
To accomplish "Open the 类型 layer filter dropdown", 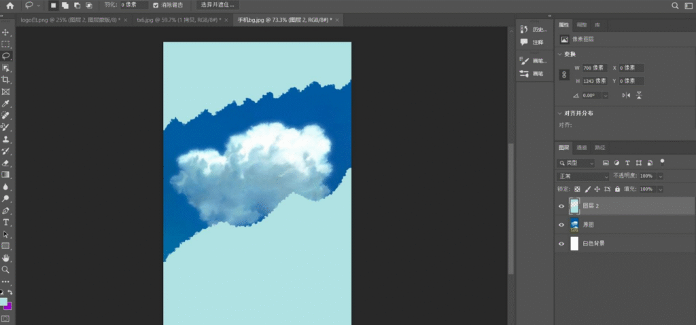I will [x=576, y=163].
